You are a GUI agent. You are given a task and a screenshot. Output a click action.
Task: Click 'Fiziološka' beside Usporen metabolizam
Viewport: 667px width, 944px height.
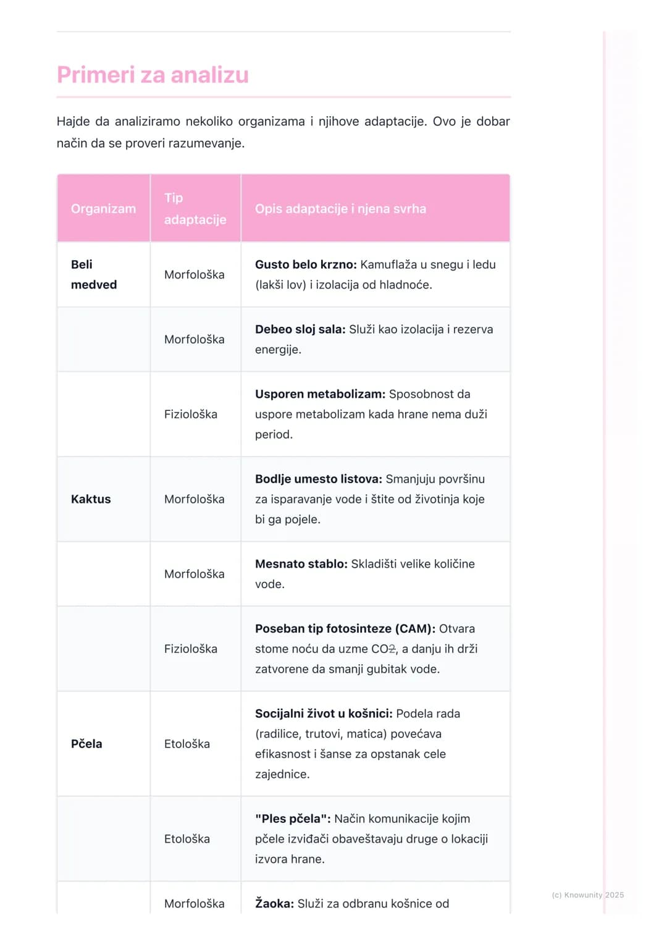[x=191, y=414]
